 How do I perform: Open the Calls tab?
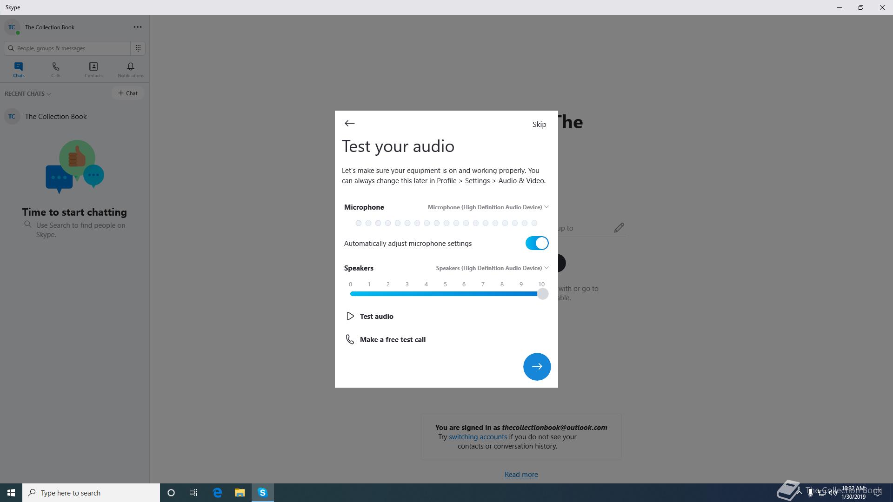(x=56, y=70)
